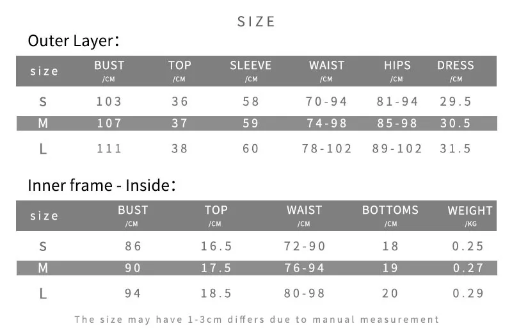Click the manual measurement disclaimer note
The height and width of the screenshot is (333, 512).
point(257,319)
